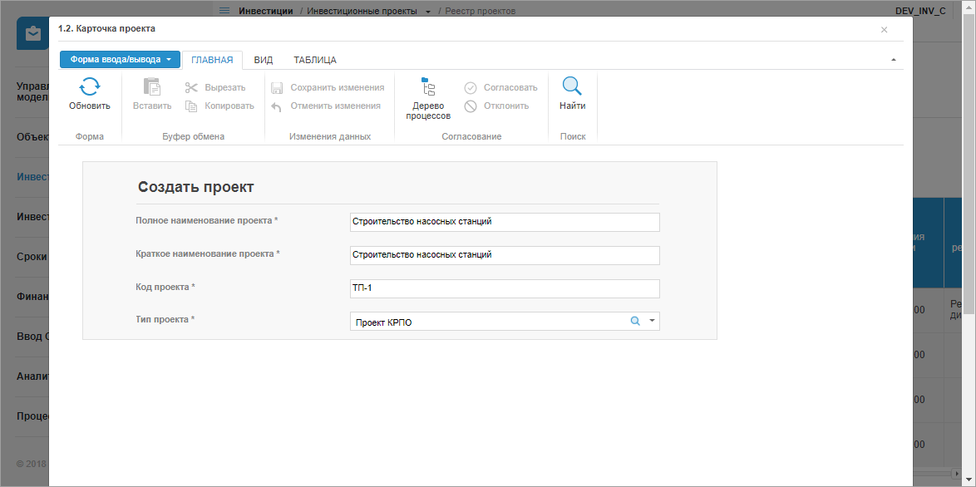
Task: Click the Вставить paste icon
Action: pyautogui.click(x=152, y=86)
